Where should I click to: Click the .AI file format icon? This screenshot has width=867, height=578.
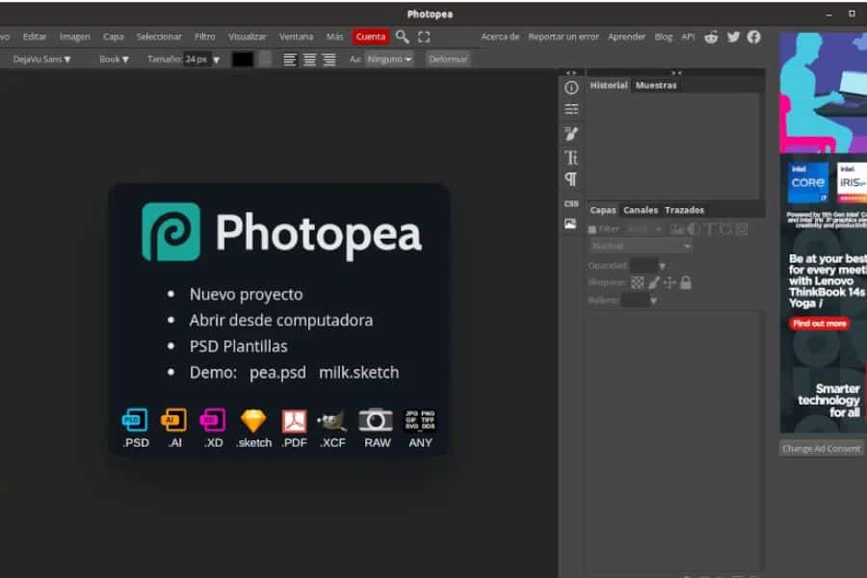point(173,420)
